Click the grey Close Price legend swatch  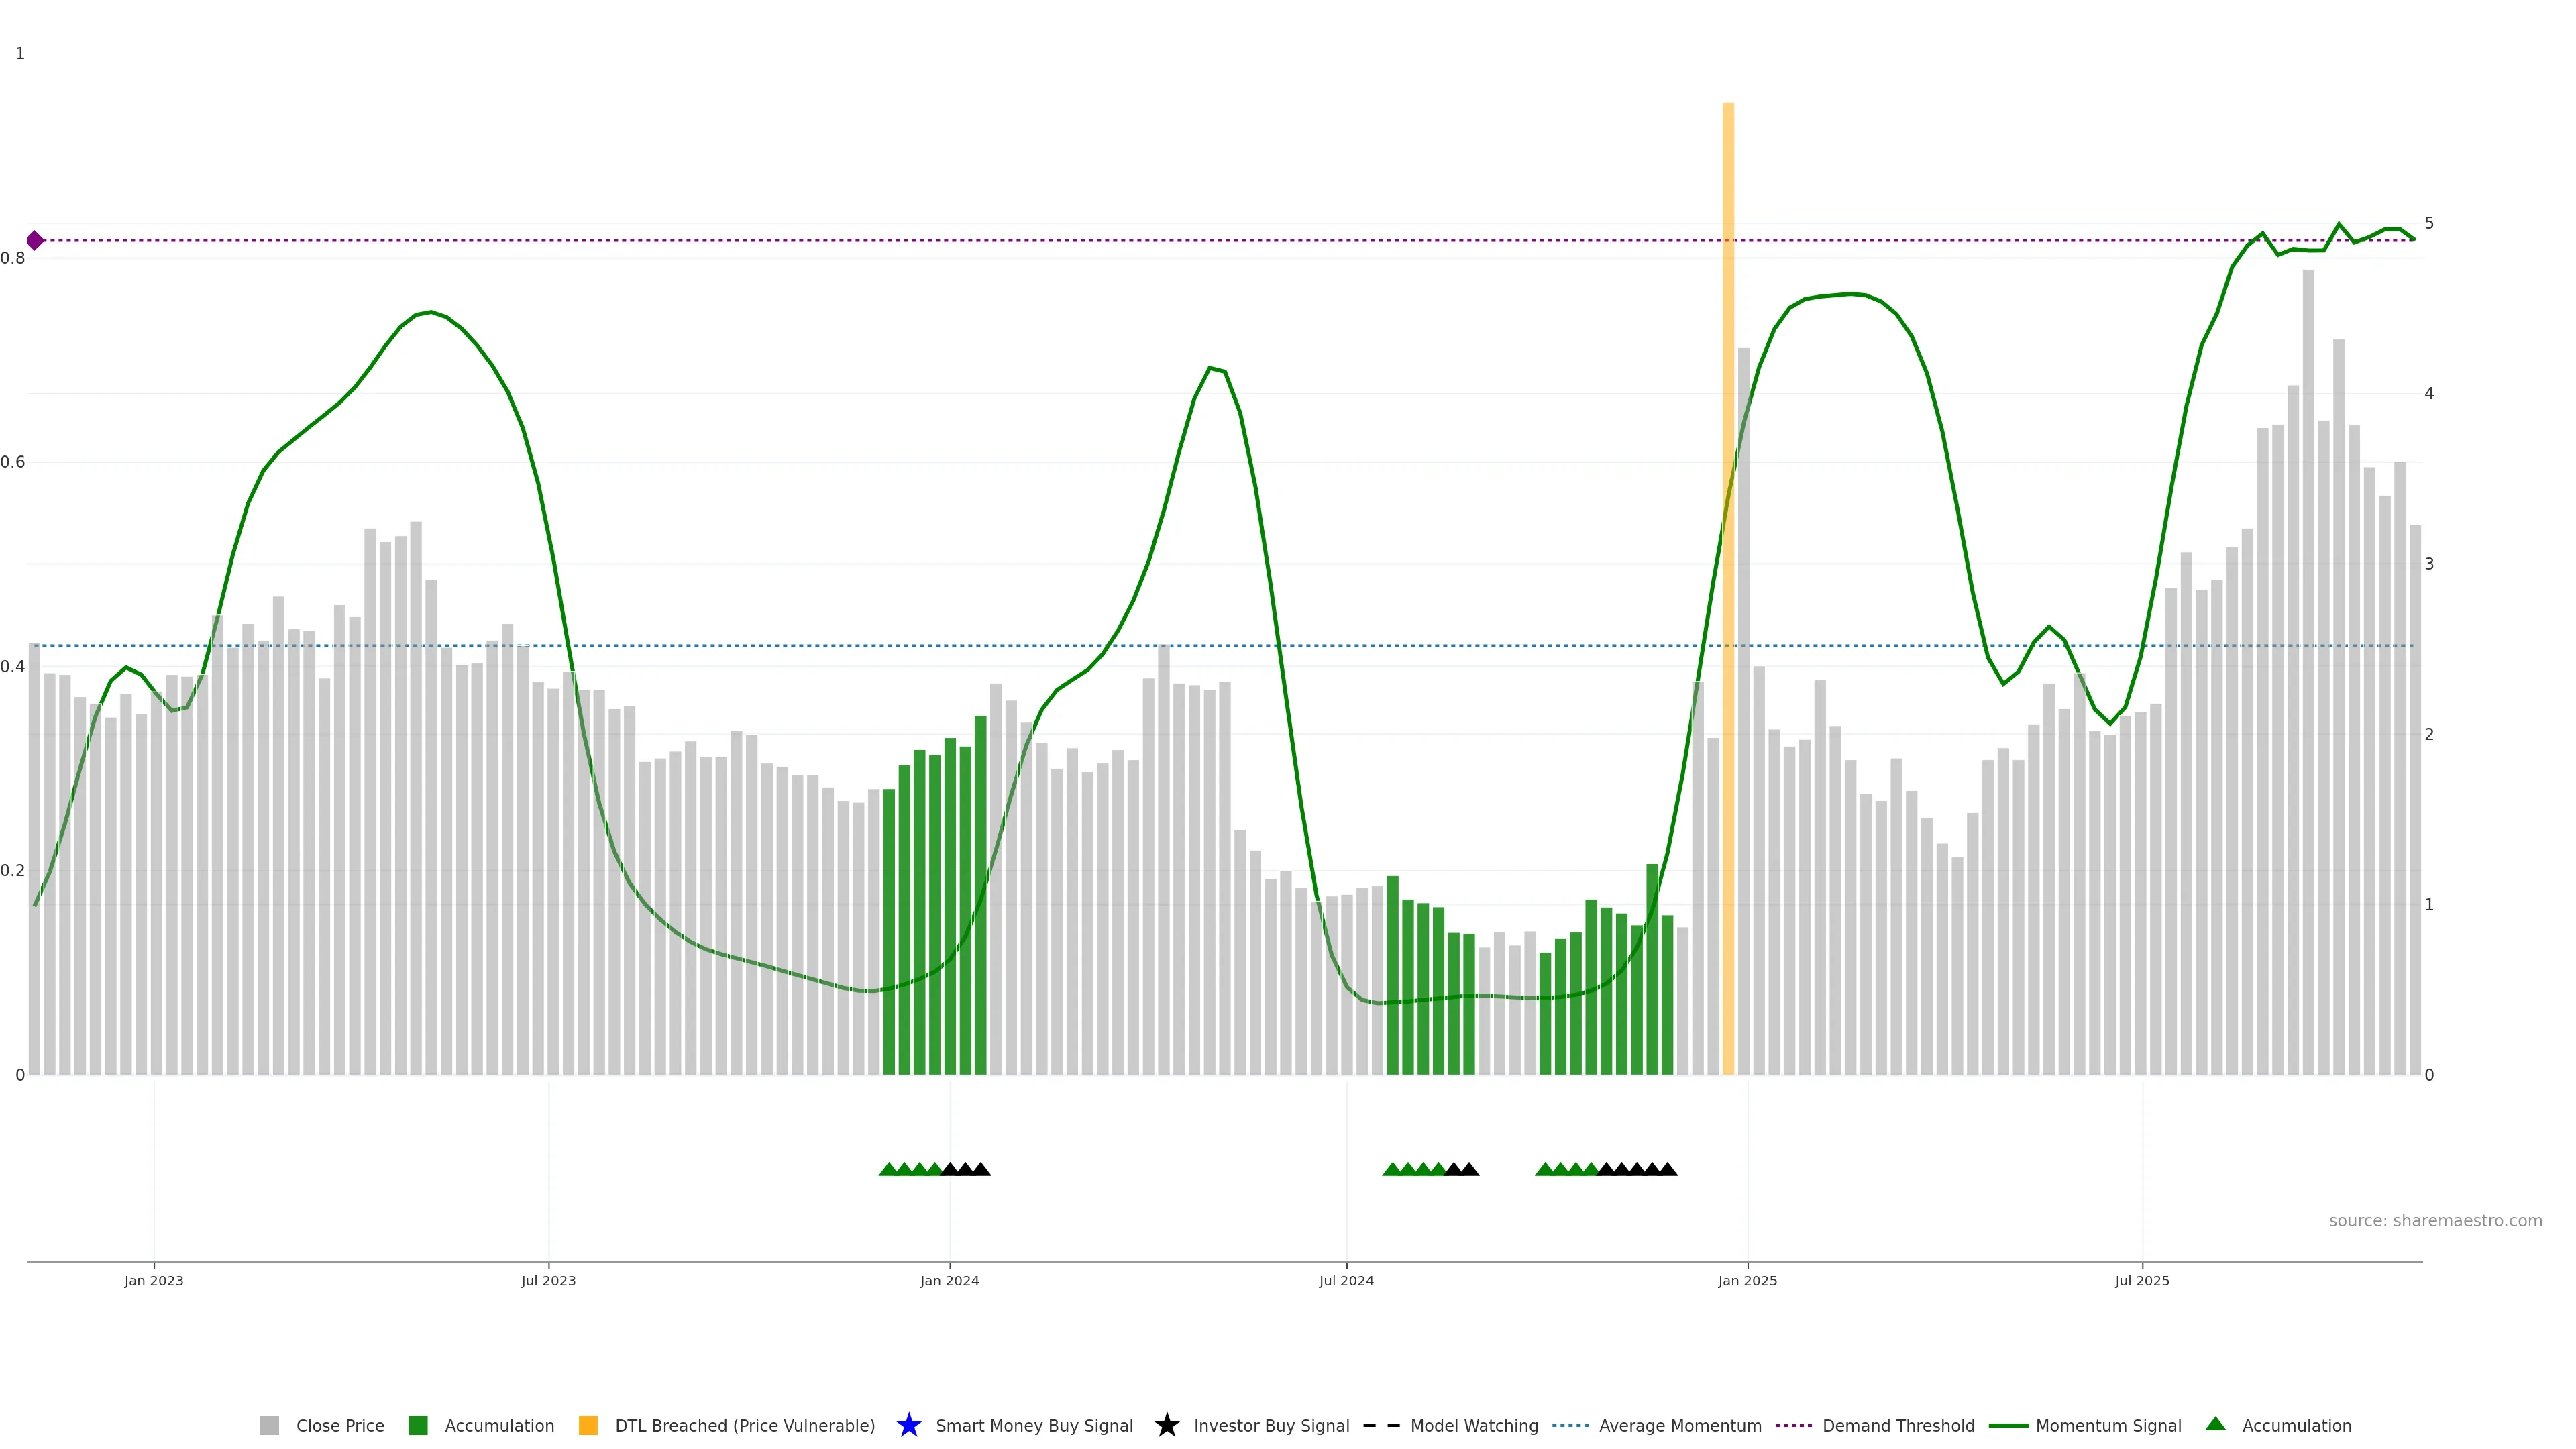269,1425
